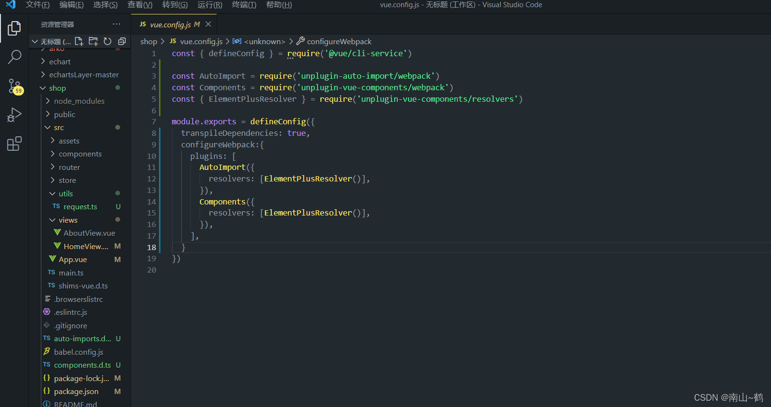The height and width of the screenshot is (407, 771).
Task: Collapse the utils folder
Action: [x=53, y=193]
